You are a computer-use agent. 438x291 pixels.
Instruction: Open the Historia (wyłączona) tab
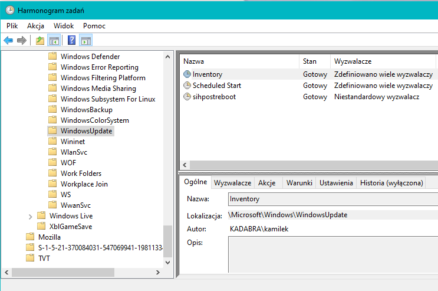391,183
